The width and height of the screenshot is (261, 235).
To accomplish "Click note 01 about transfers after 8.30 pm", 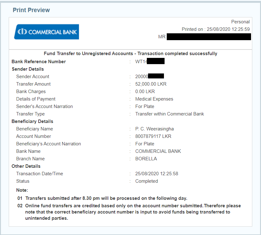I will 102,198.
